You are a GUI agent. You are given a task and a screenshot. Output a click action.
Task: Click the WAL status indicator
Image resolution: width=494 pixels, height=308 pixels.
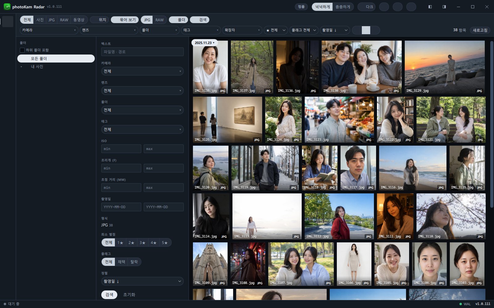point(465,304)
